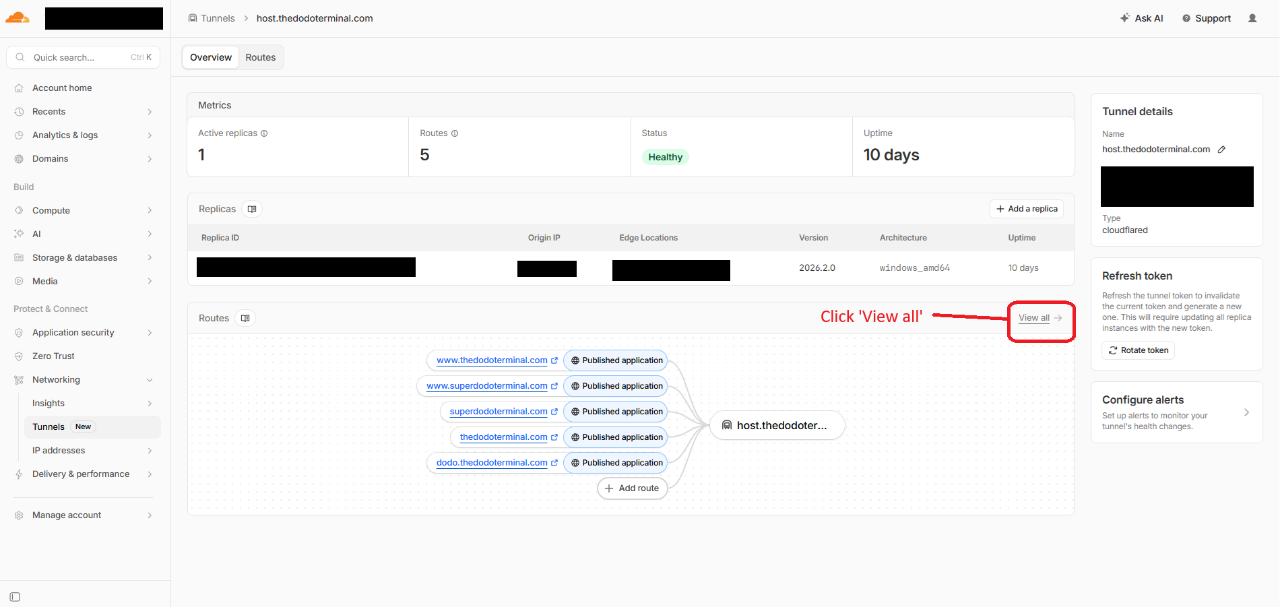Click the Ask AI sparkle button
Screen dimensions: 1280x607
[x=1142, y=18]
